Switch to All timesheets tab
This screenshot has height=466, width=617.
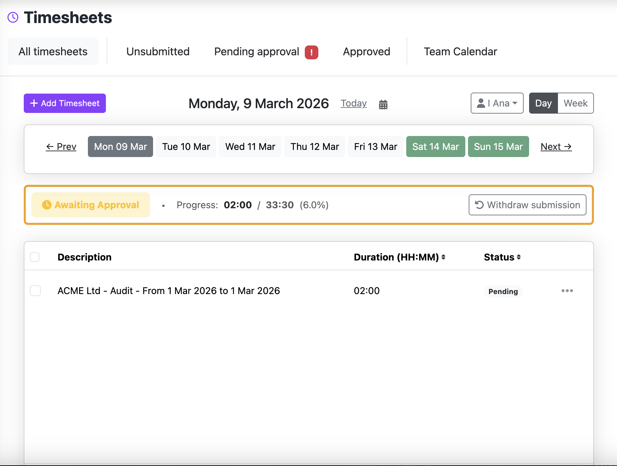coord(53,52)
